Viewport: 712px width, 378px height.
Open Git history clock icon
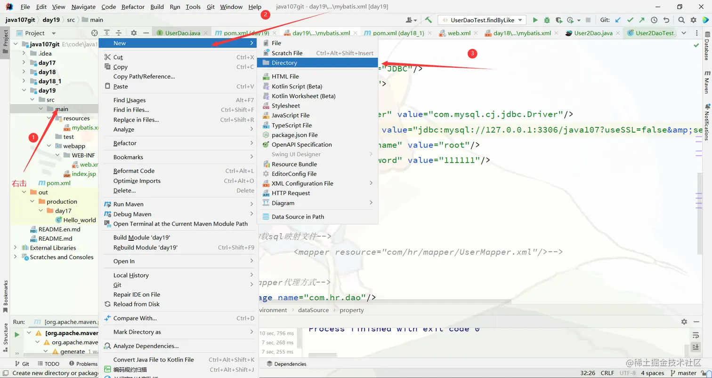coord(654,20)
